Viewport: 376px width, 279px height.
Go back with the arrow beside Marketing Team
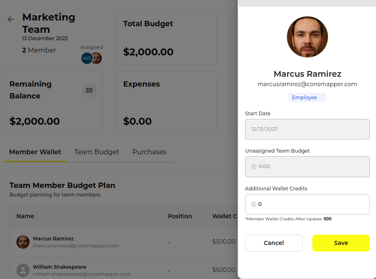(11, 19)
